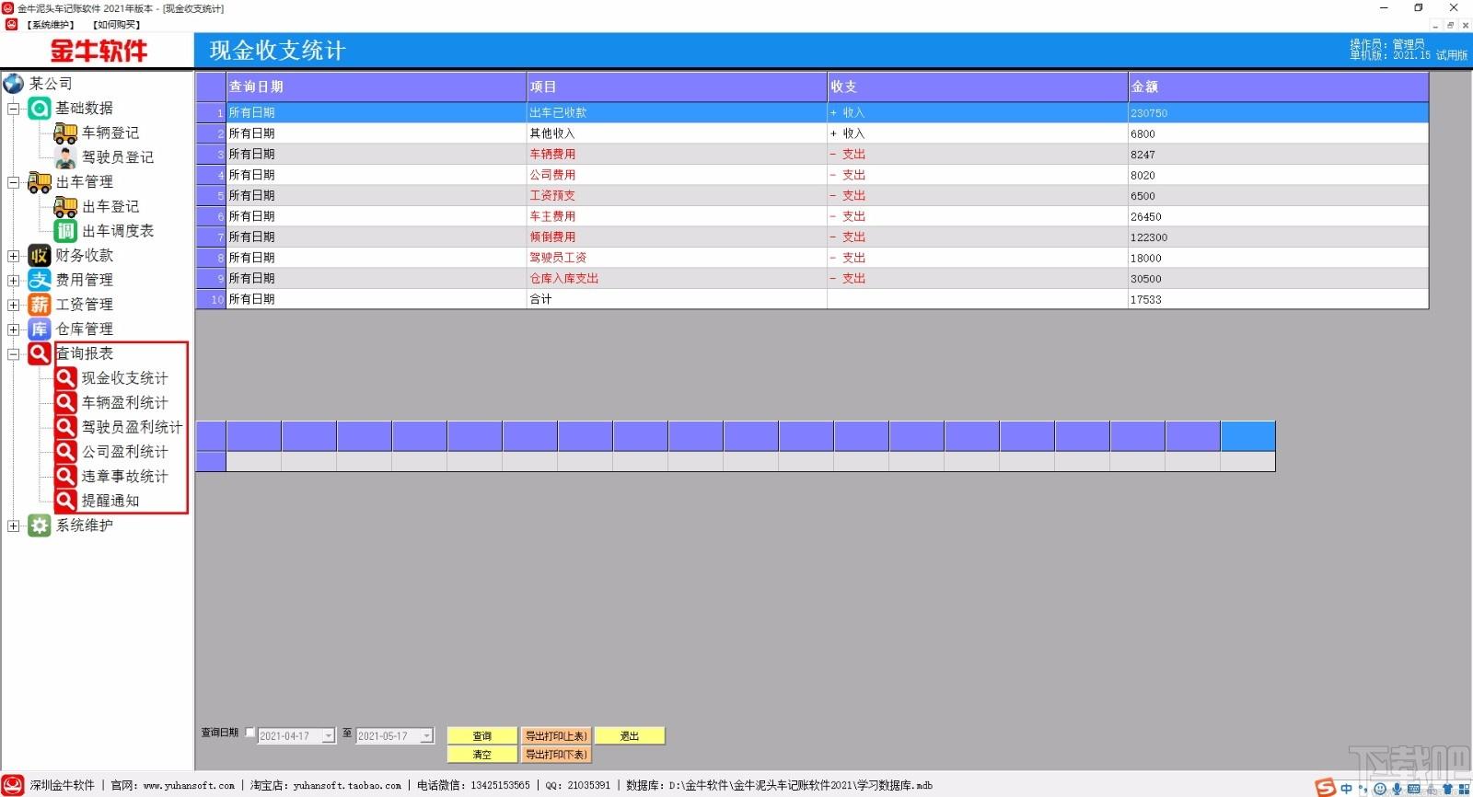Collapse the 基础数据 tree node
This screenshot has width=1473, height=797.
[x=14, y=109]
